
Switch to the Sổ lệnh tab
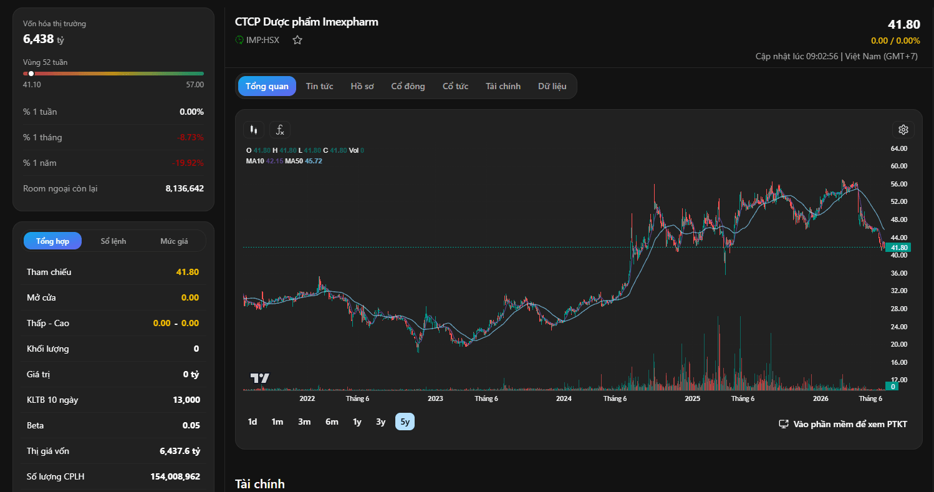[113, 241]
